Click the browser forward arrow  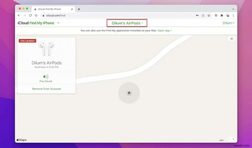click(x=25, y=15)
